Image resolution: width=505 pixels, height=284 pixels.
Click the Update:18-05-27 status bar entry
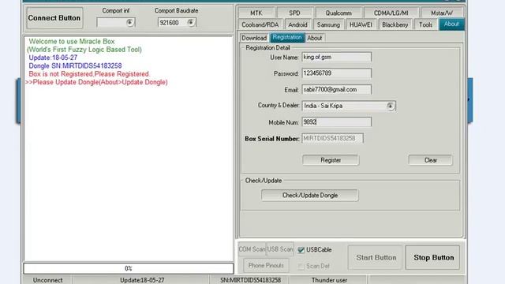[x=142, y=280]
